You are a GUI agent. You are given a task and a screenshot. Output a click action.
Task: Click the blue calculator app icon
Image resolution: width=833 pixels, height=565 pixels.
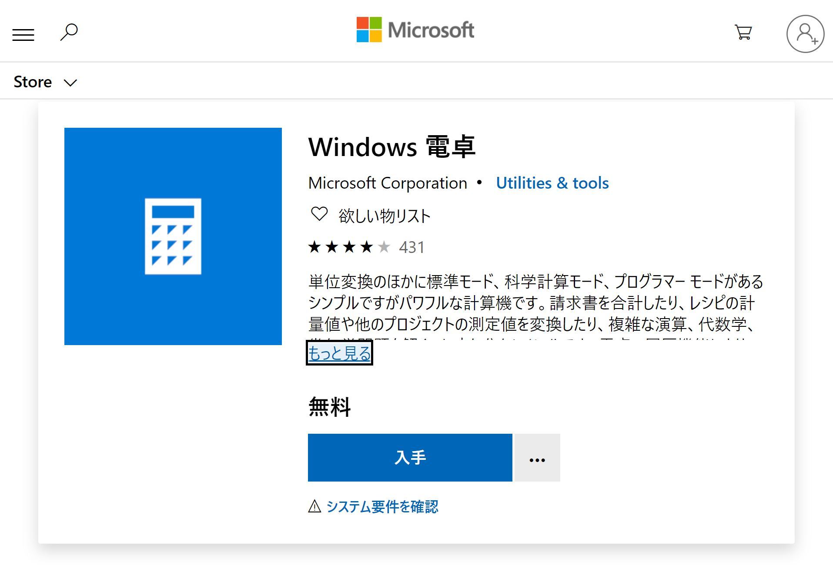tap(173, 236)
